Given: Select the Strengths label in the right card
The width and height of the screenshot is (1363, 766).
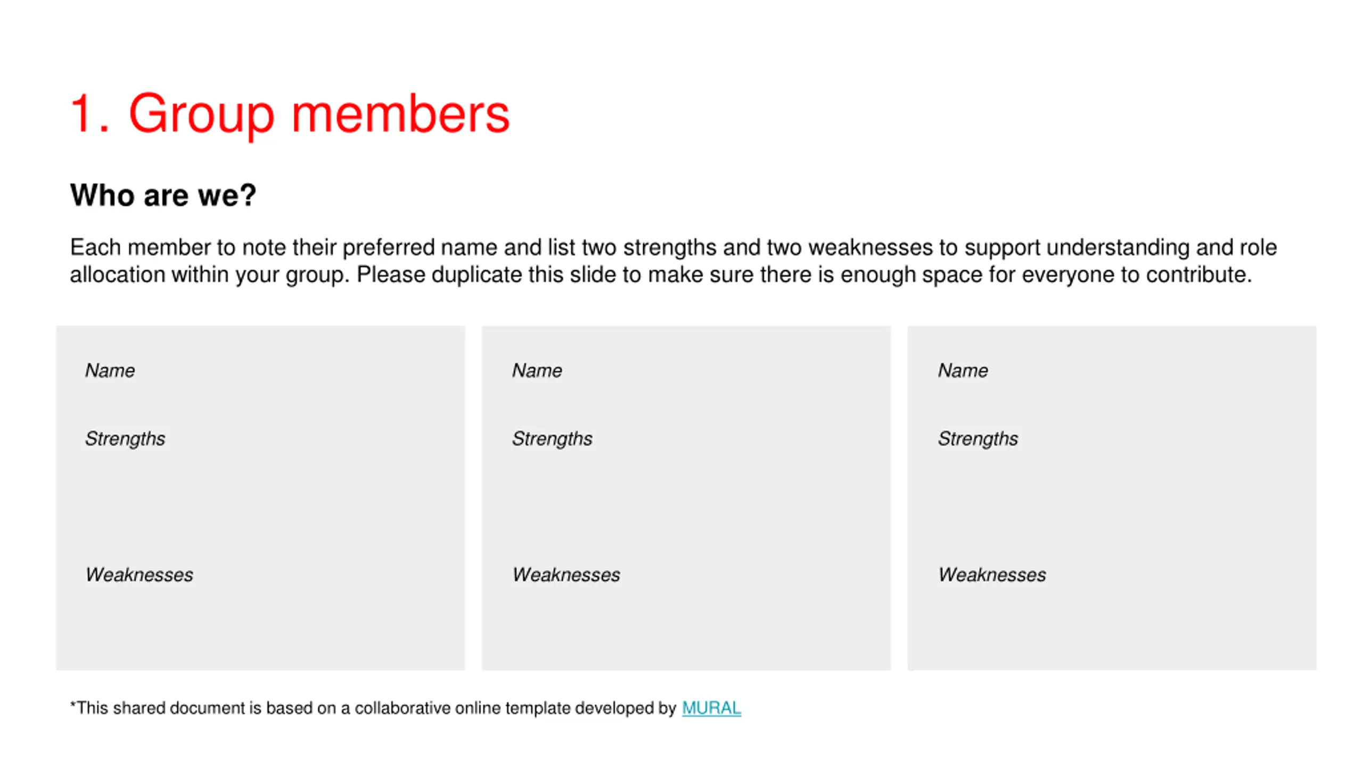Looking at the screenshot, I should pos(978,438).
